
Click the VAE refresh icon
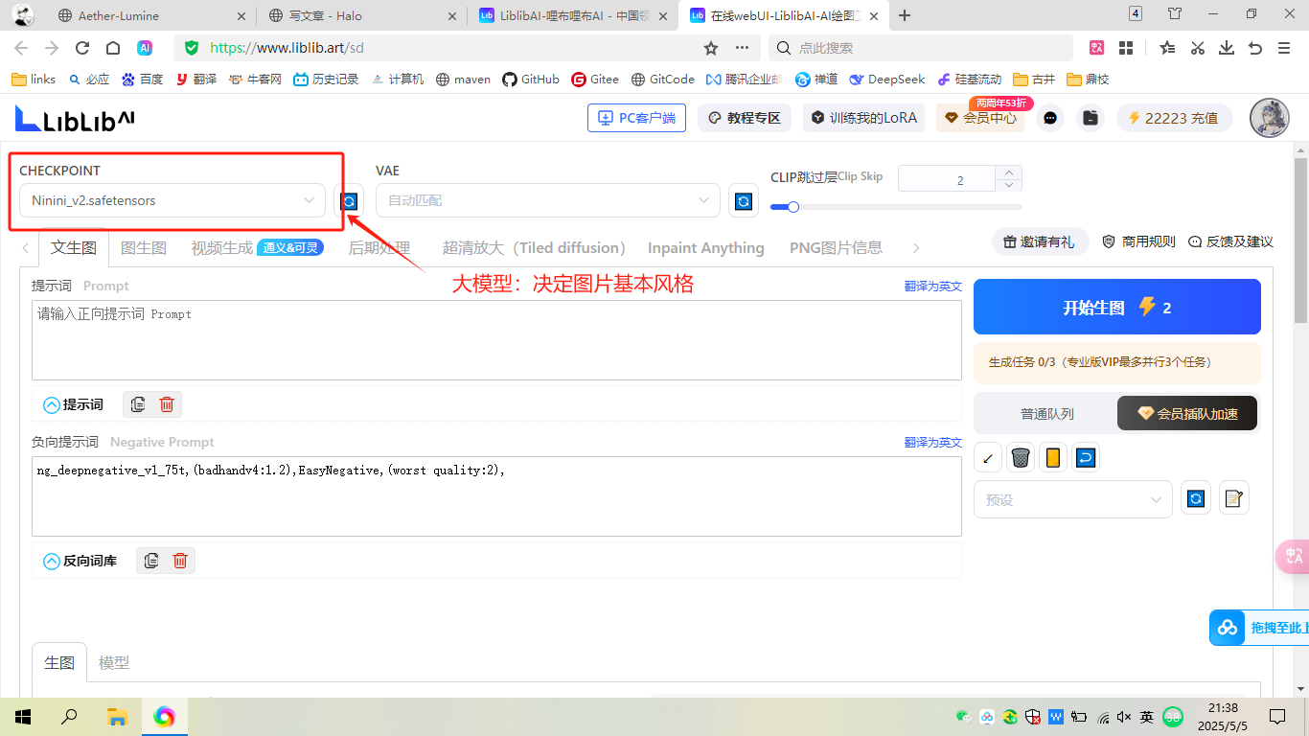coord(743,201)
